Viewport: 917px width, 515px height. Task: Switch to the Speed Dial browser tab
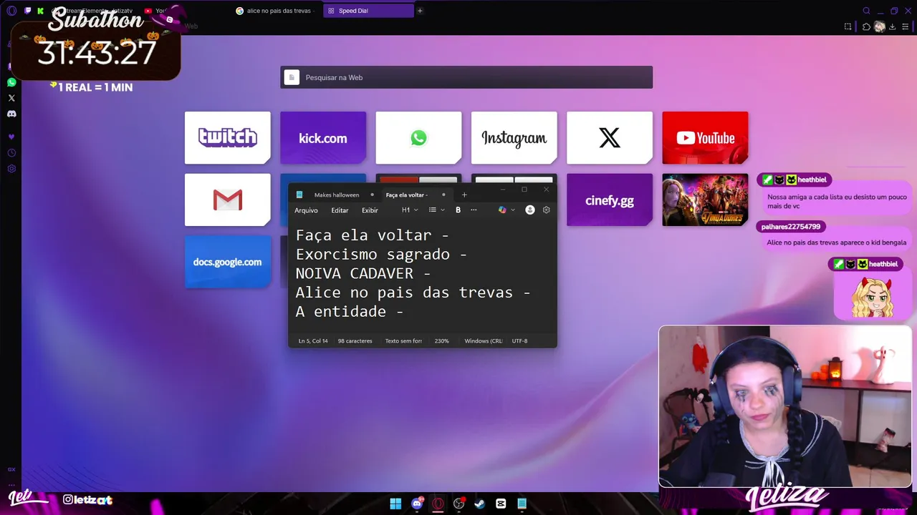368,11
